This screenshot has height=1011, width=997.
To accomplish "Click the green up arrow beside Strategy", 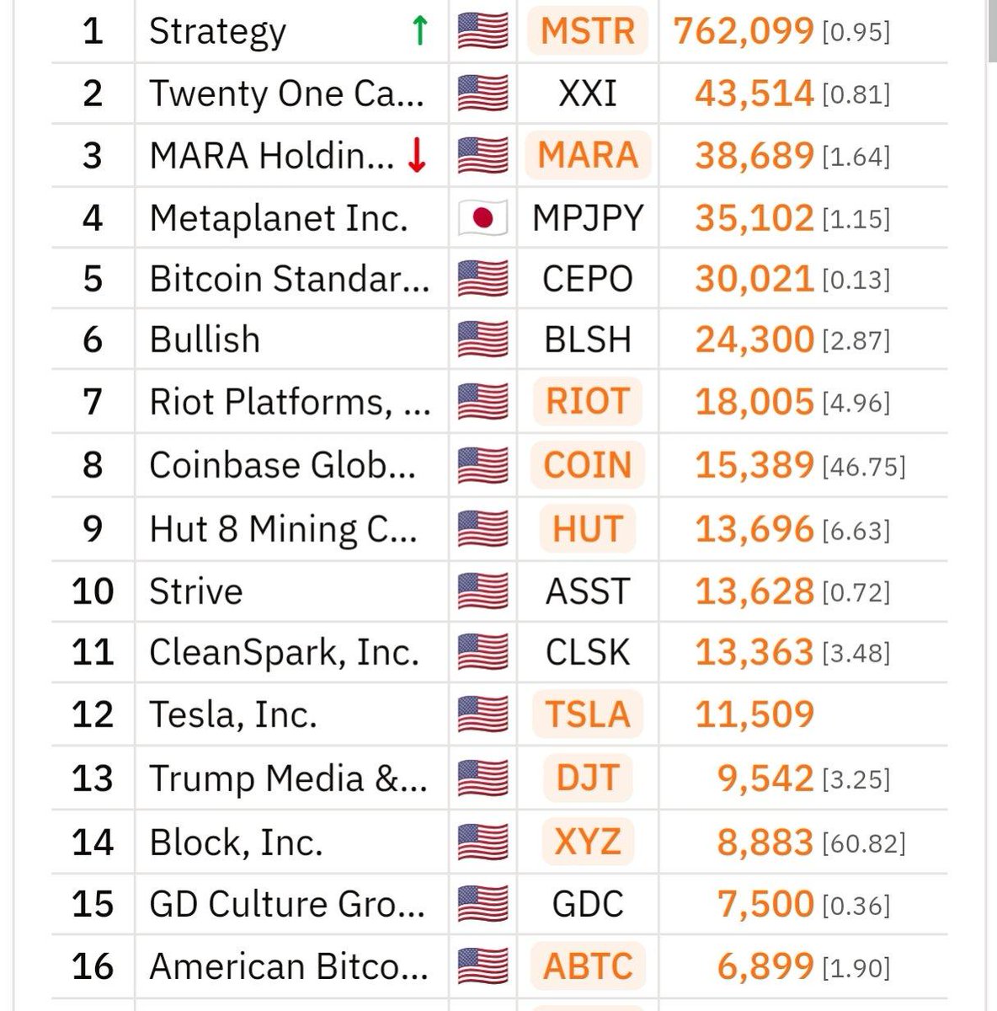I will pos(420,31).
